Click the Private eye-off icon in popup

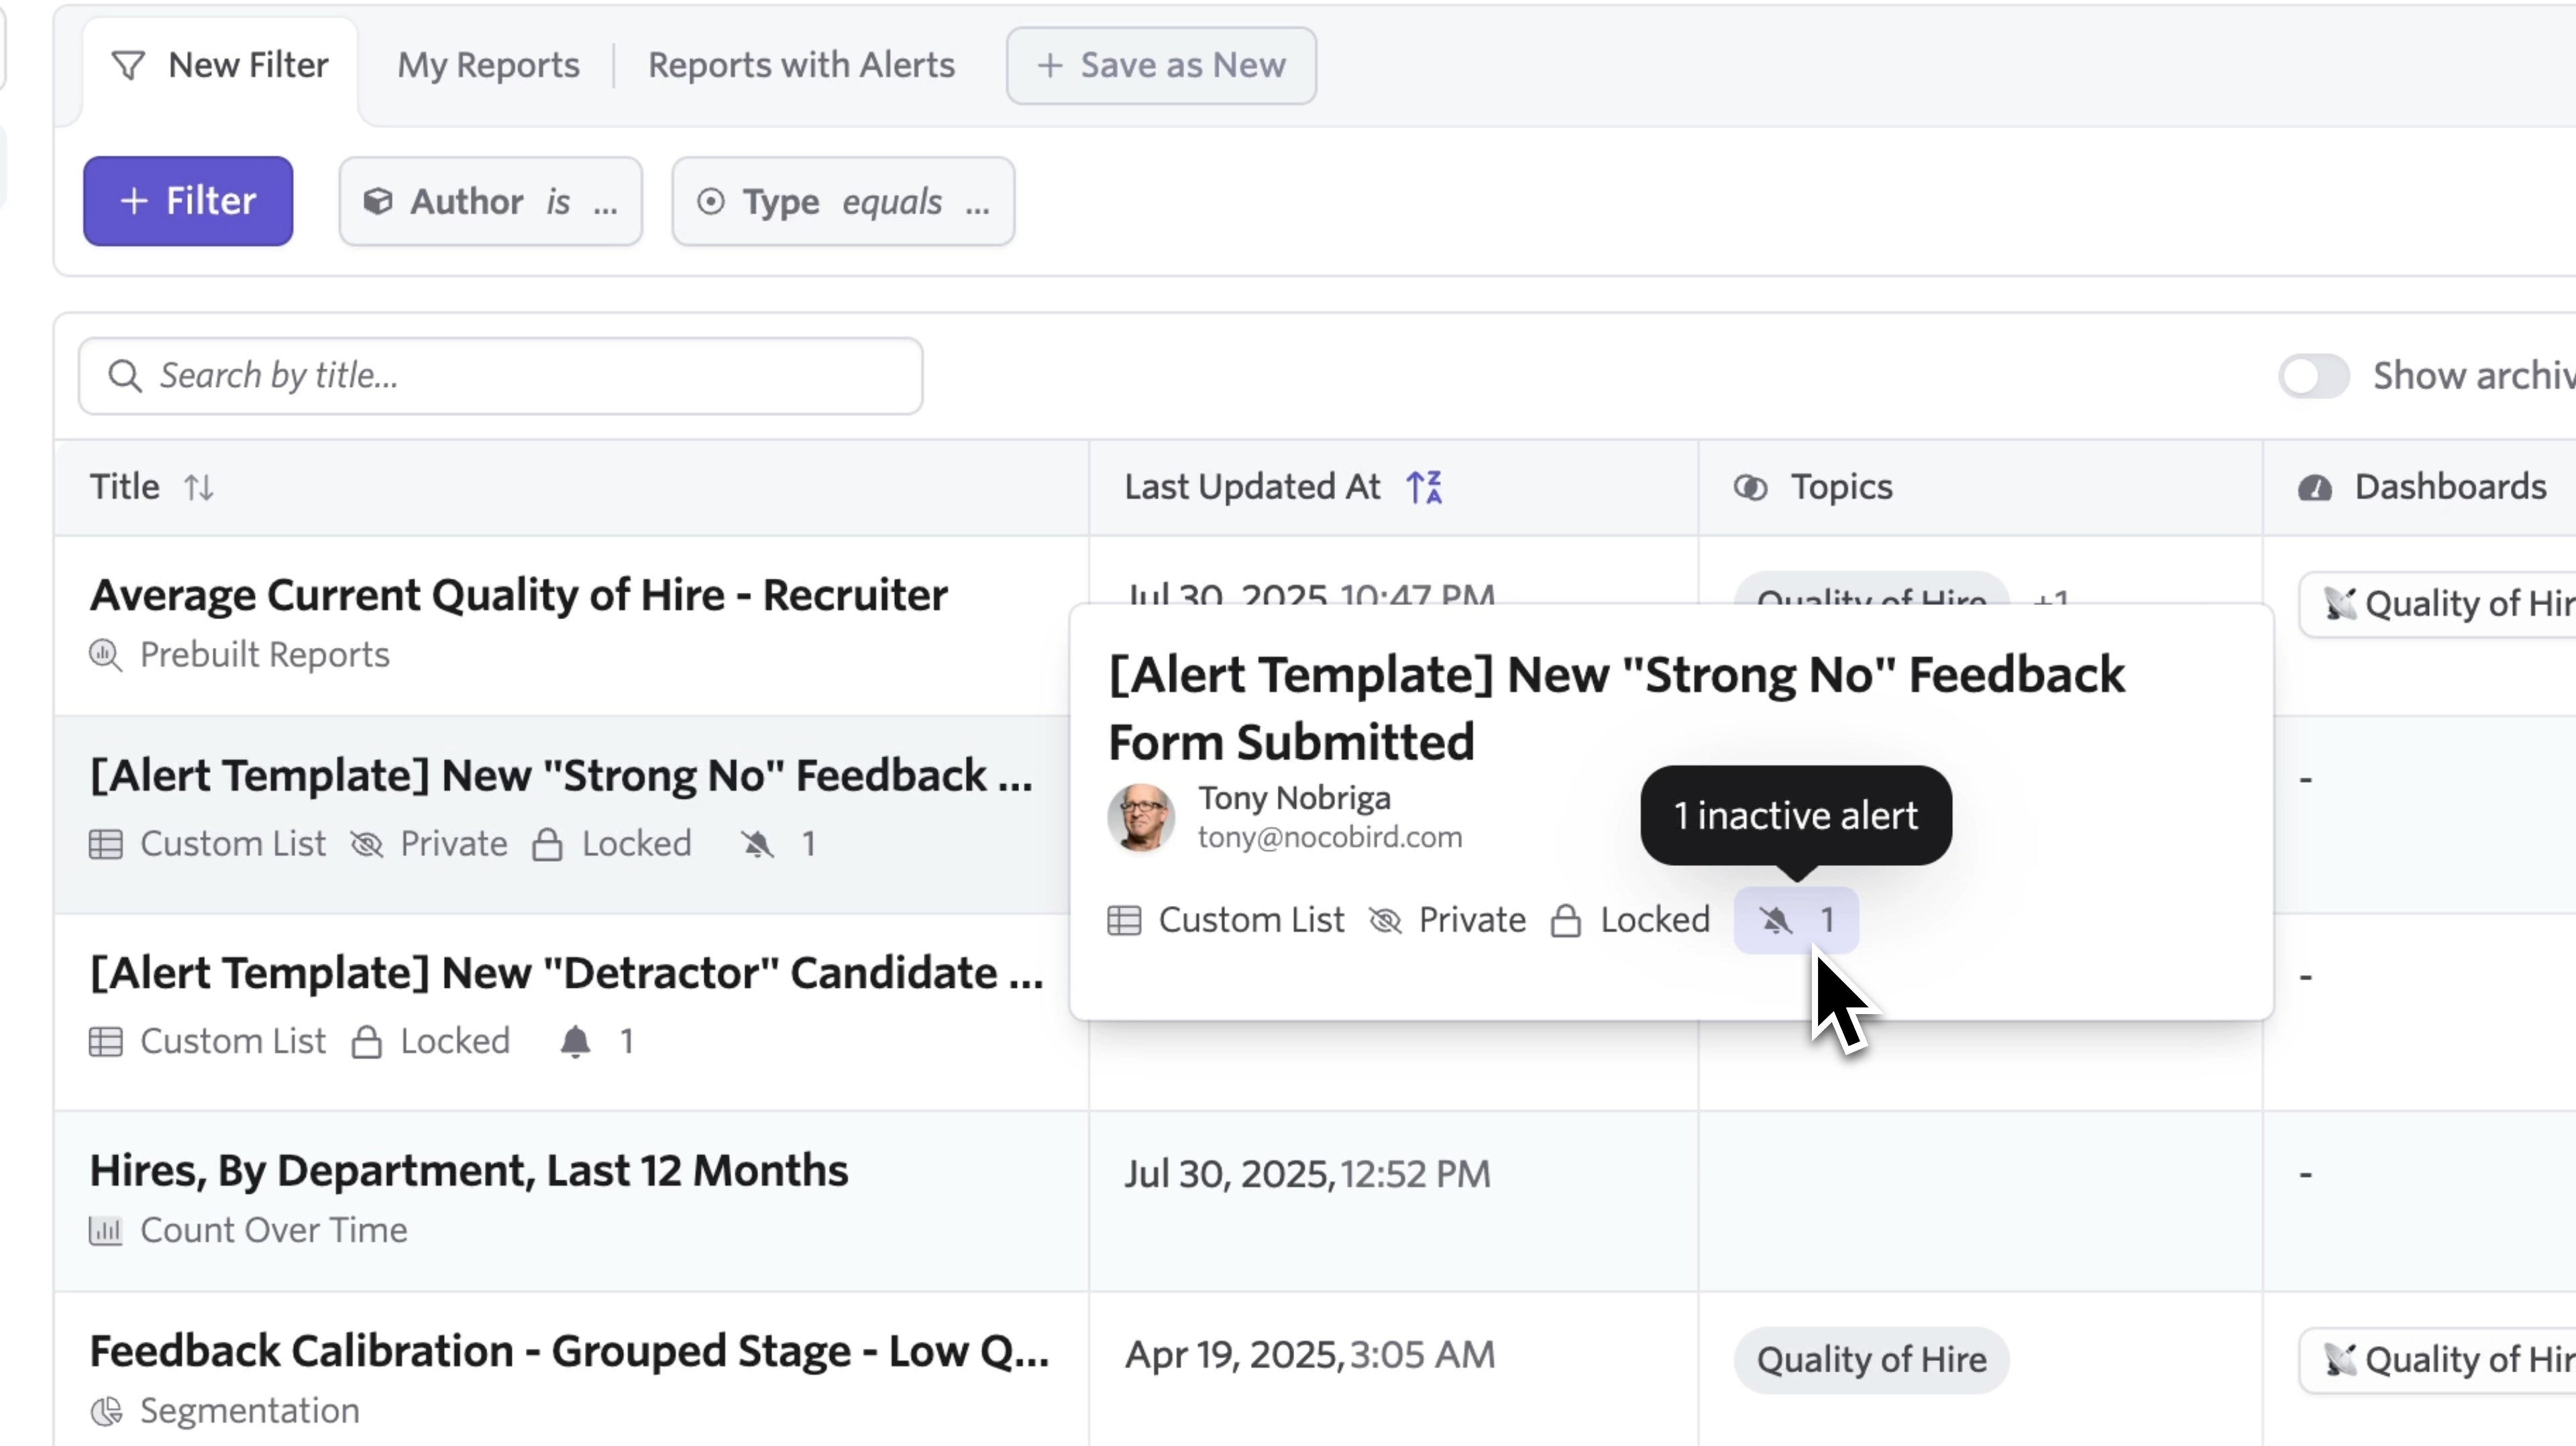click(1385, 920)
